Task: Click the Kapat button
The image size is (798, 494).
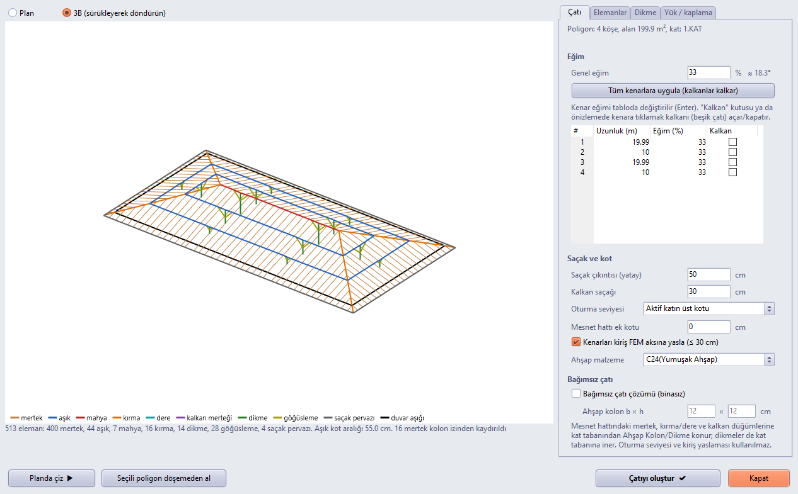Action: coord(758,478)
